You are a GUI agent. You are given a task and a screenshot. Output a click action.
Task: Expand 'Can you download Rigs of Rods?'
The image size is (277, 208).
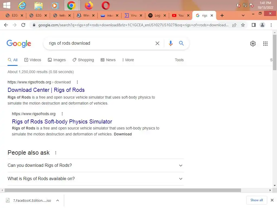95,165
